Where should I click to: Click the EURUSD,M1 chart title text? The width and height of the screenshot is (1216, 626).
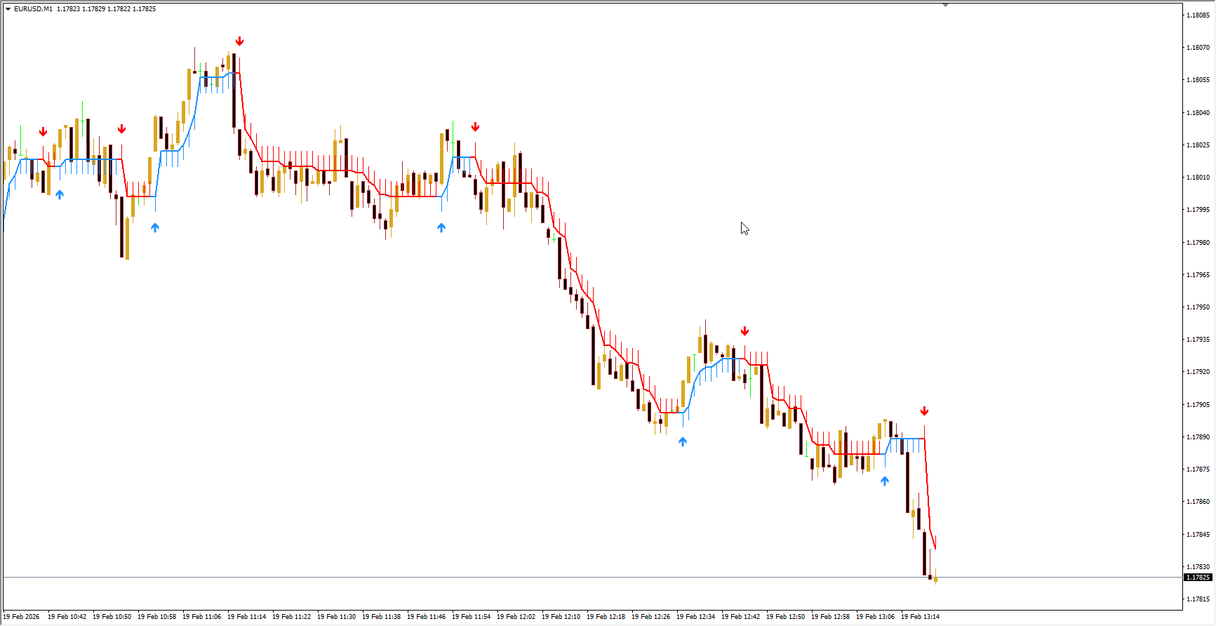[33, 9]
